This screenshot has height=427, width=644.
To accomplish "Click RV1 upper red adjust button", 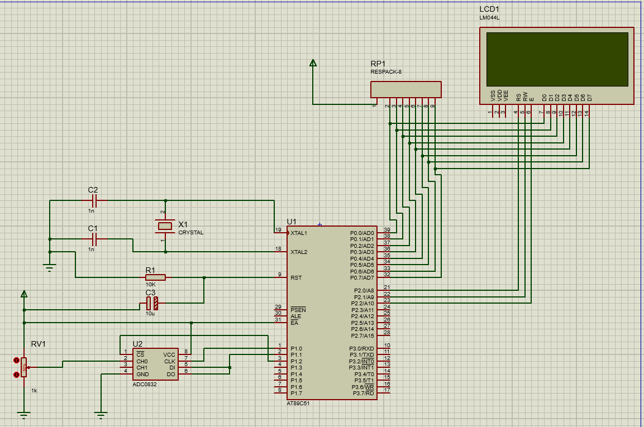I will (x=16, y=361).
